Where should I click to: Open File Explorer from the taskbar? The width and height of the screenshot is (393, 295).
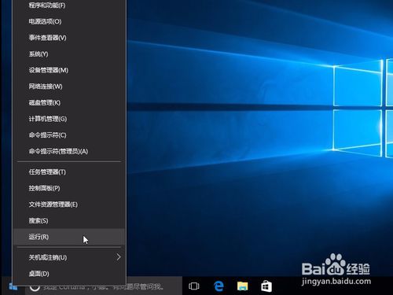[x=242, y=286]
